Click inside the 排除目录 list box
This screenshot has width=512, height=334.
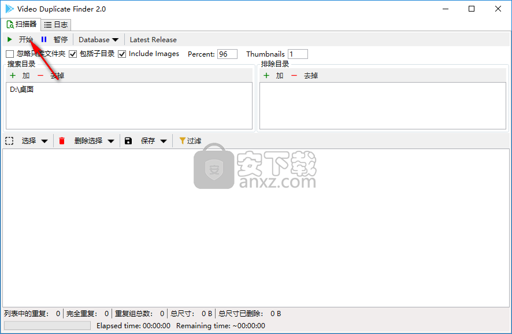pyautogui.click(x=383, y=106)
